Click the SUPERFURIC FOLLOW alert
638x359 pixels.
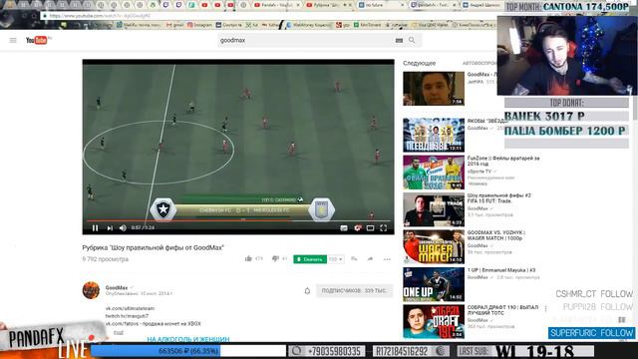591,333
